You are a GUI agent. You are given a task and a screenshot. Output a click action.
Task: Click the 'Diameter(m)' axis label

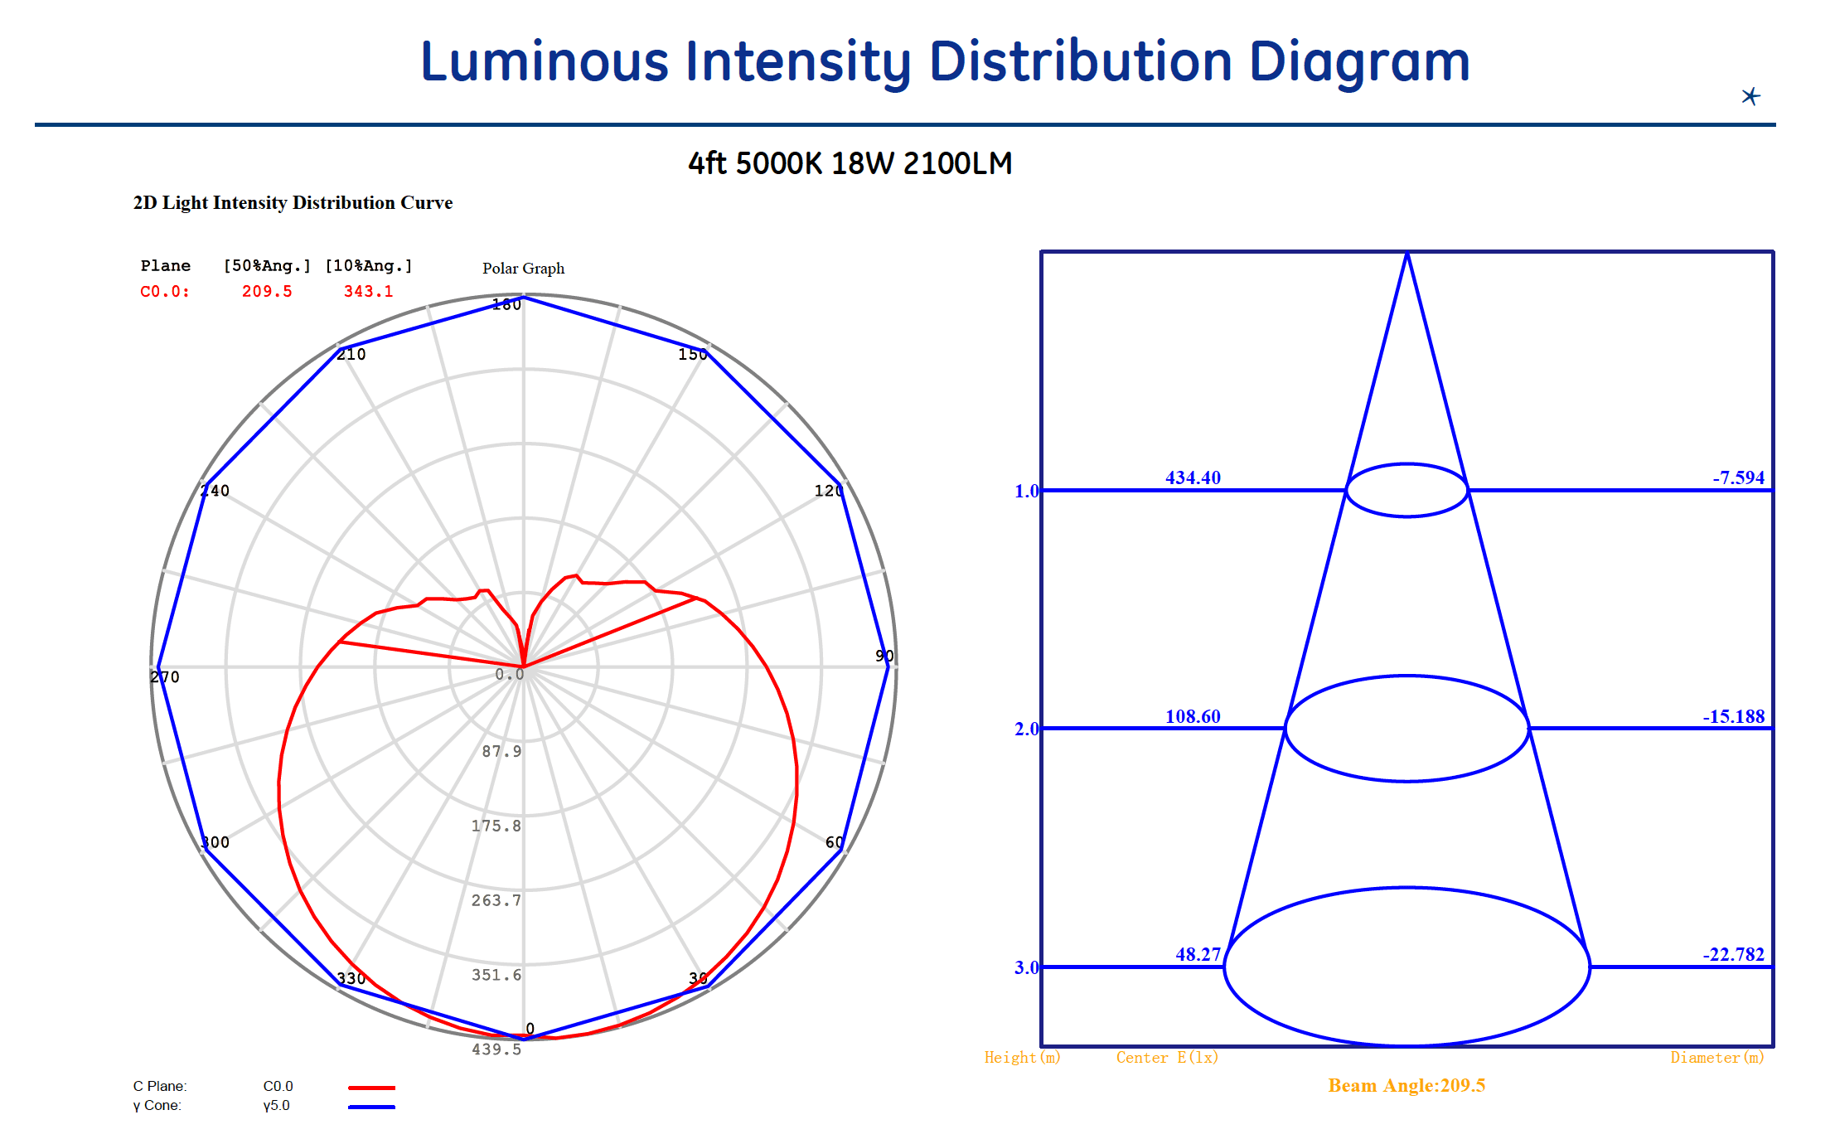click(1717, 1057)
